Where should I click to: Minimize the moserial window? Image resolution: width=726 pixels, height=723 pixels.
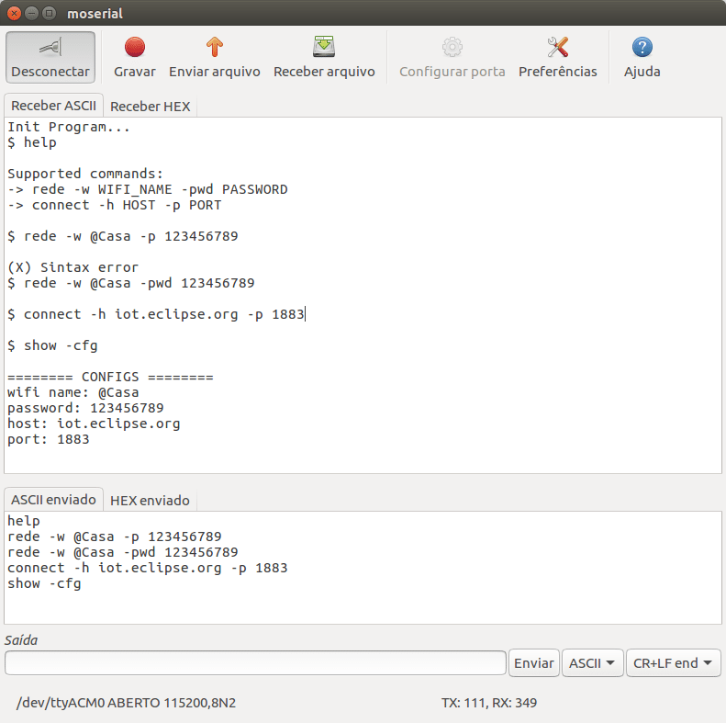click(31, 14)
